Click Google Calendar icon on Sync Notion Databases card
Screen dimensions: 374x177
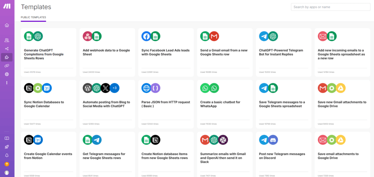click(x=47, y=88)
